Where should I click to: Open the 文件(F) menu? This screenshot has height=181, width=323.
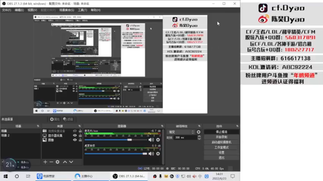tap(6, 10)
